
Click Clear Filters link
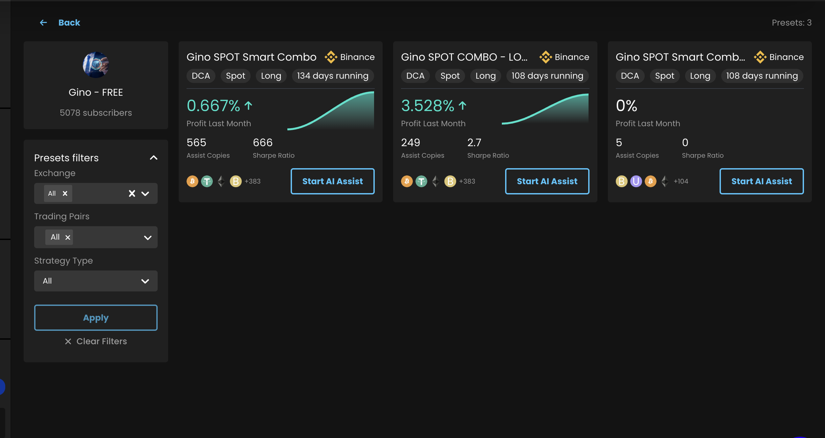pos(96,341)
